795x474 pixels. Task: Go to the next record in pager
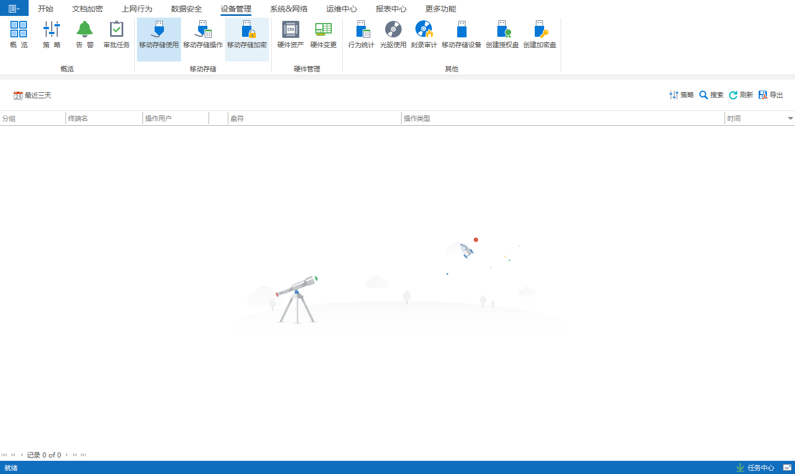(67, 455)
